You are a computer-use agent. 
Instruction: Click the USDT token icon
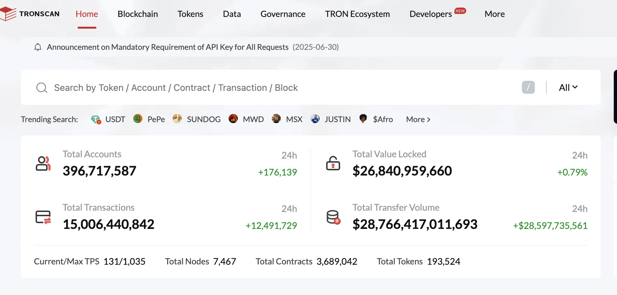pos(96,119)
